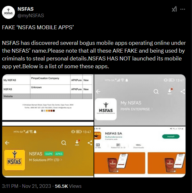Click the search icon in golden NSFAS screenshot
This screenshot has height=193, width=192.
(x=64, y=143)
